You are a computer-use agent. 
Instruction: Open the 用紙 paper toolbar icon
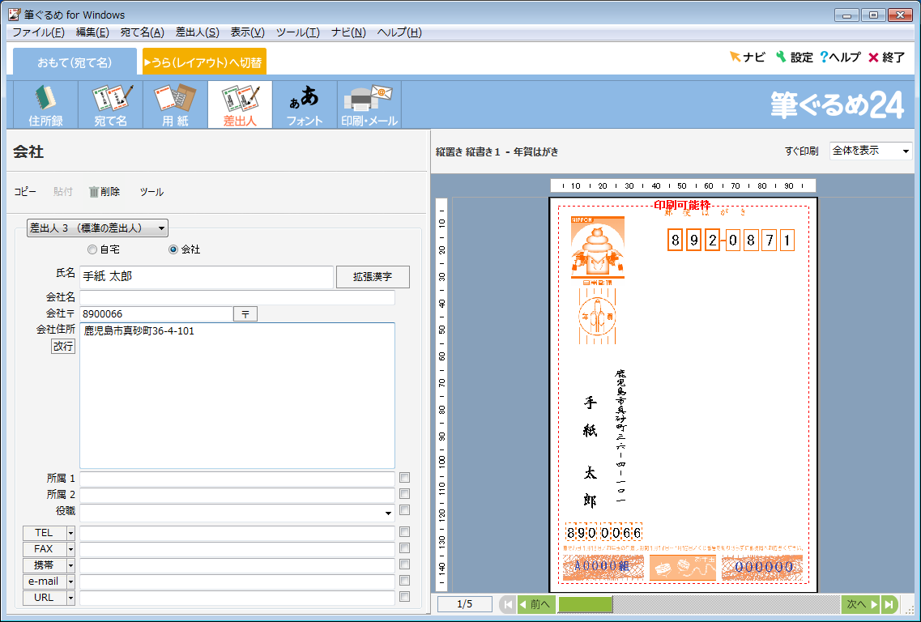tap(175, 104)
